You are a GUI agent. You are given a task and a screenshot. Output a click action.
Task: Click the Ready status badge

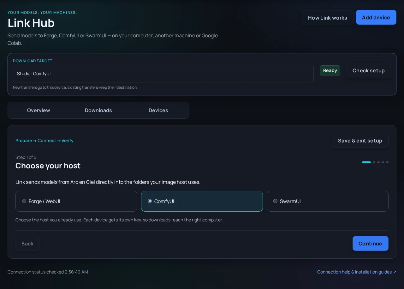tap(330, 70)
